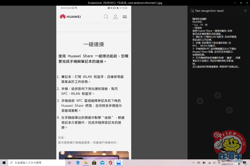250x166 pixels.
Task: Click the taskbar search box
Action: [37, 163]
